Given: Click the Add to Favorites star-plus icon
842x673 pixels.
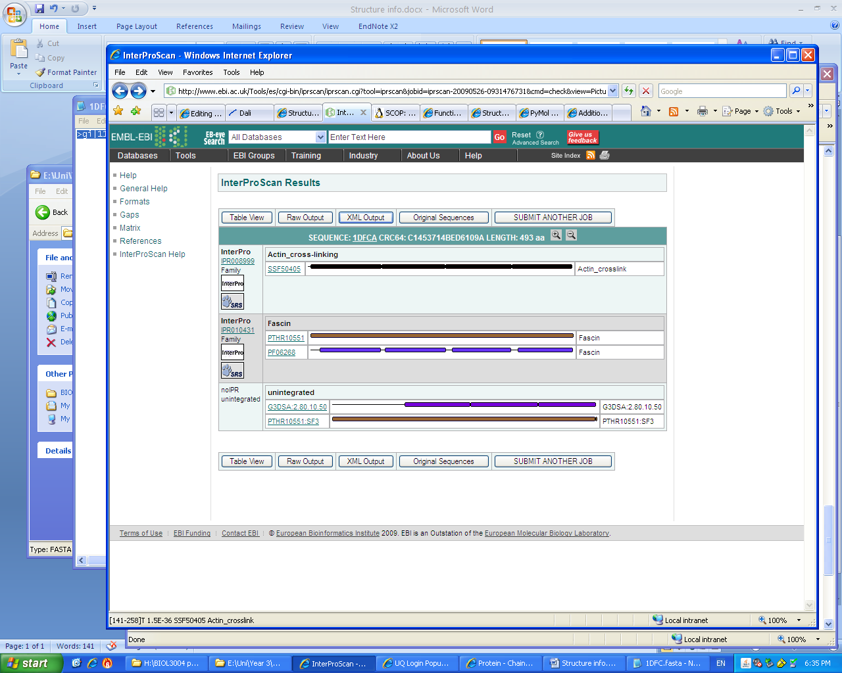Looking at the screenshot, I should (136, 111).
